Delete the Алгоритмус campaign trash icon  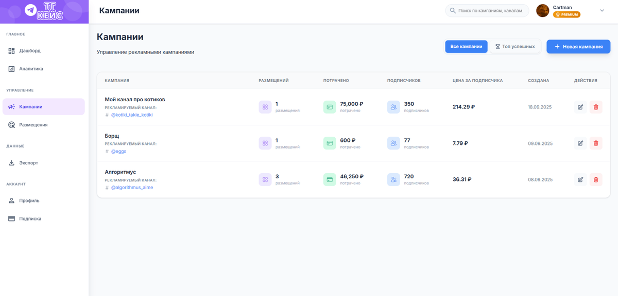tap(596, 179)
